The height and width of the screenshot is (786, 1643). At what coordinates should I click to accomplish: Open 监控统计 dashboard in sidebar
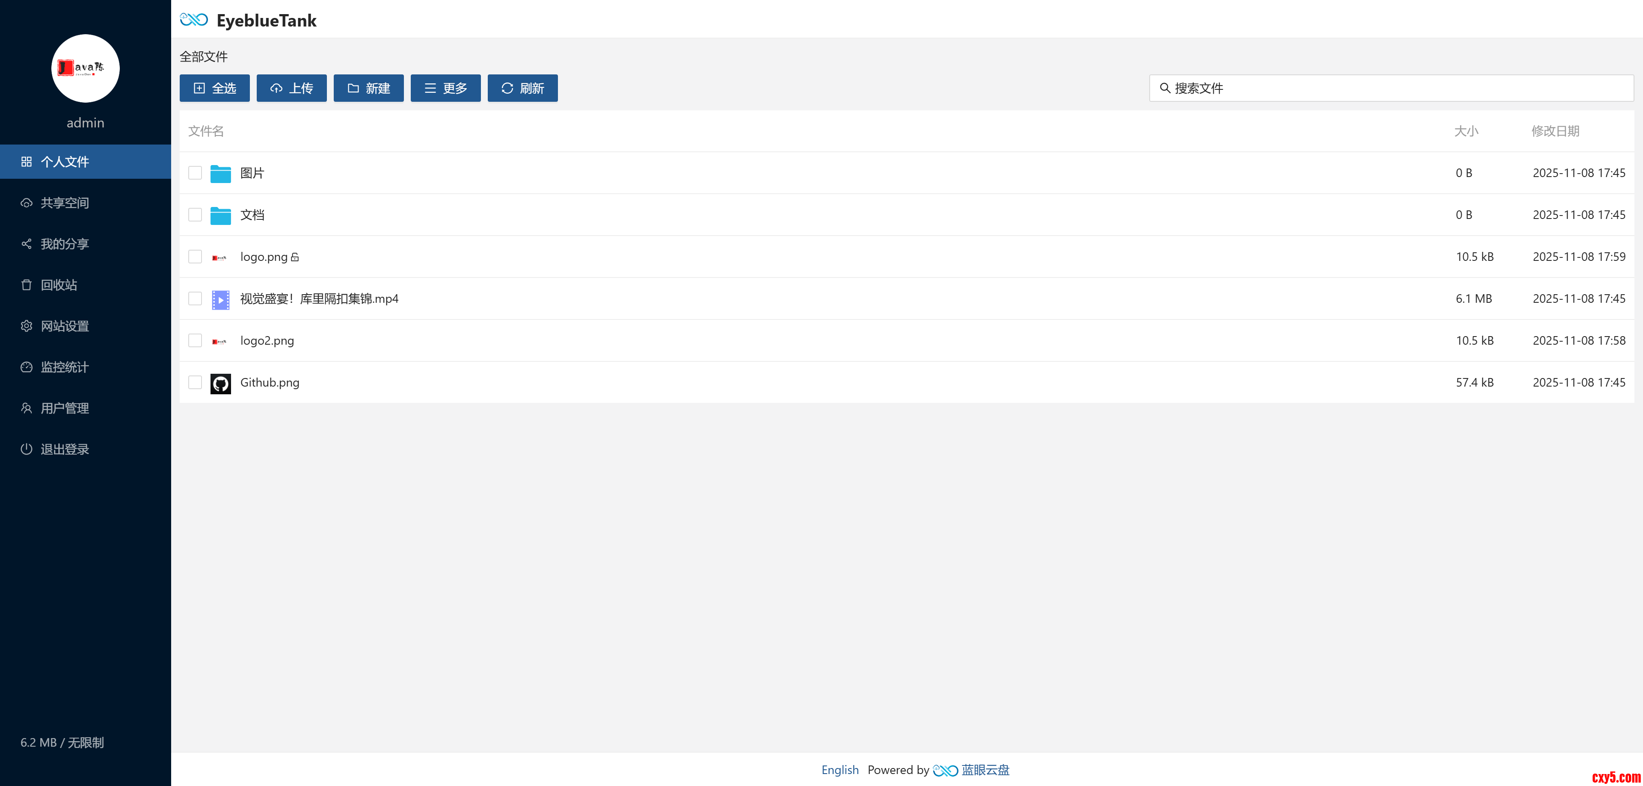[65, 367]
